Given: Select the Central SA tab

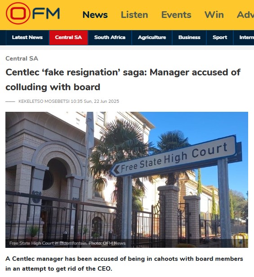Looking at the screenshot, I should tap(68, 37).
